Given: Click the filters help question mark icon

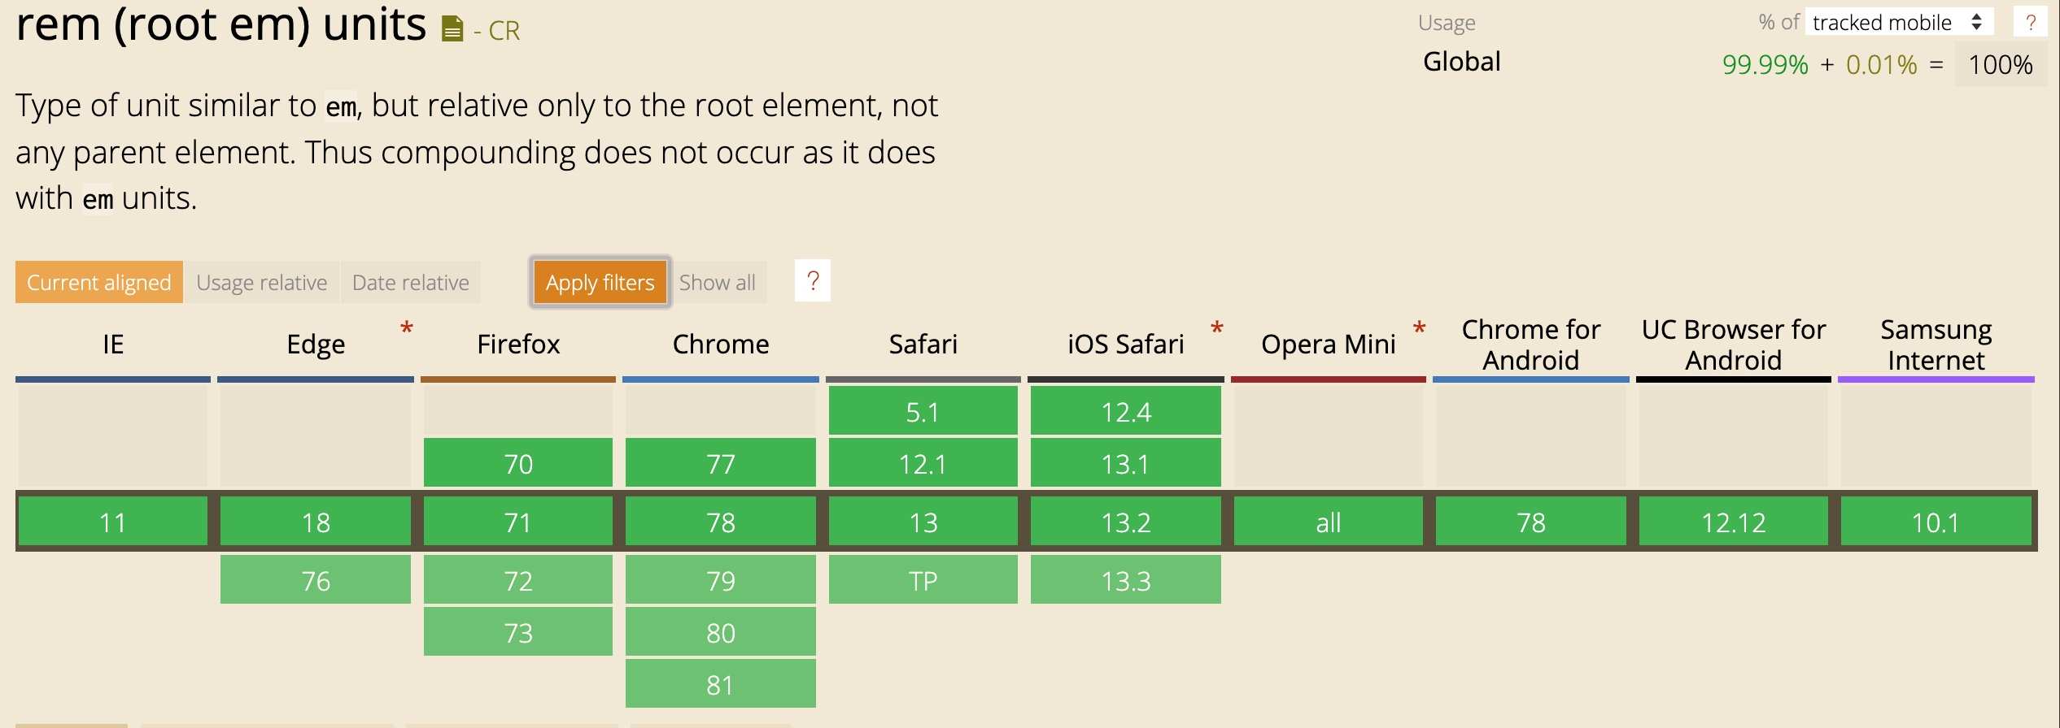Looking at the screenshot, I should click(x=812, y=281).
